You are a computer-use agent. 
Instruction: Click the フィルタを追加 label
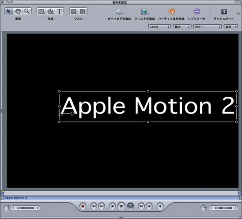pos(145,19)
